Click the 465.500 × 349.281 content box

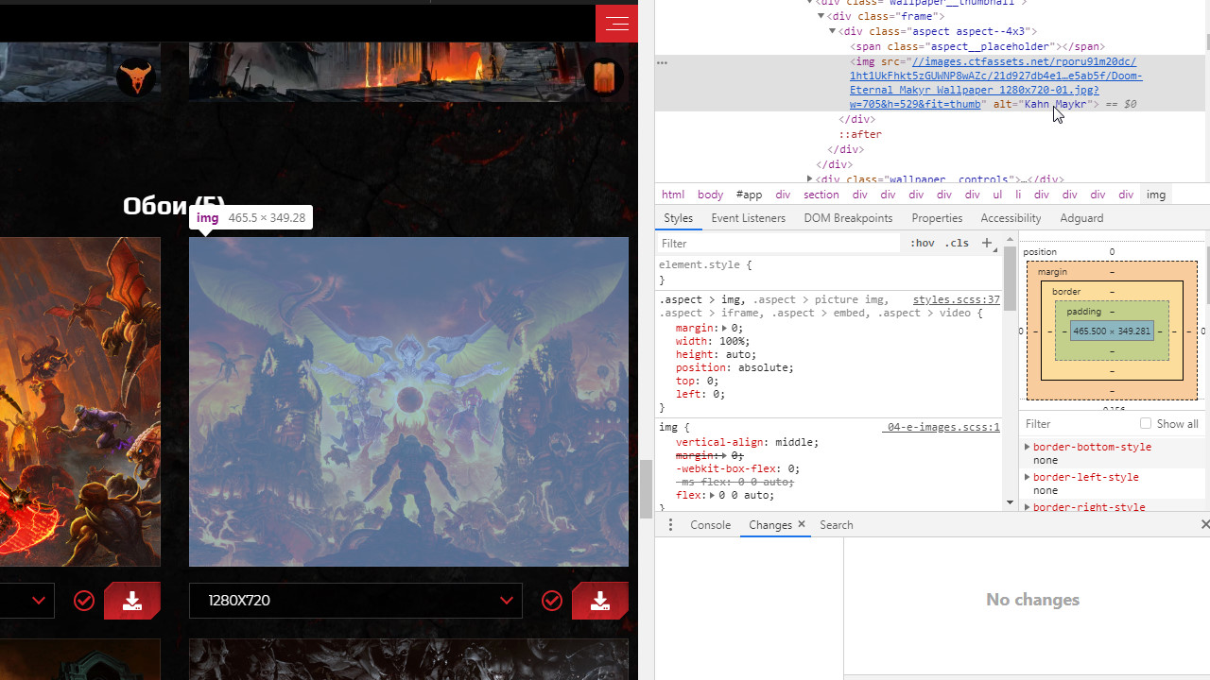[x=1112, y=331]
